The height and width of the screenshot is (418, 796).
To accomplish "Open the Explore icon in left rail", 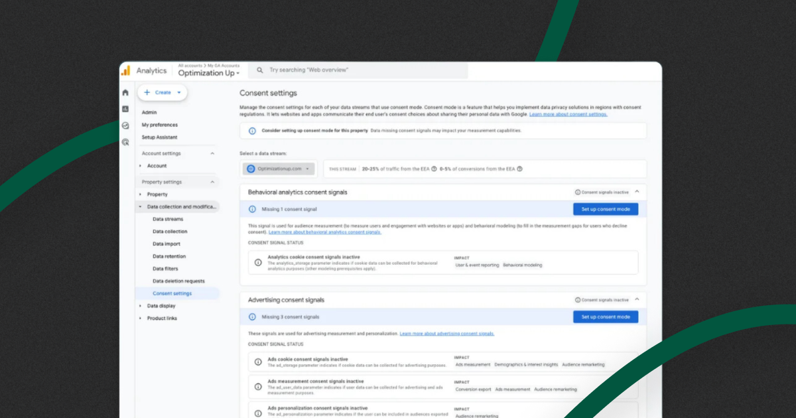I will coord(125,125).
